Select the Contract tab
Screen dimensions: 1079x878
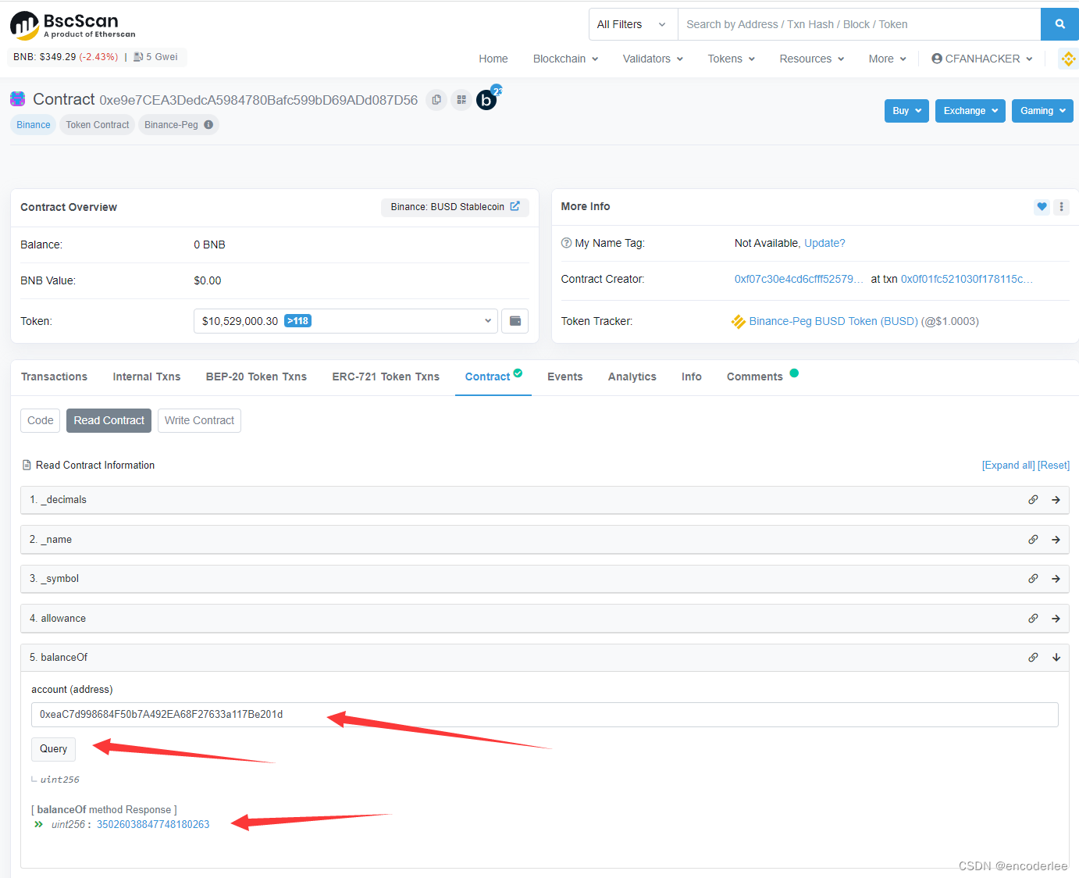click(493, 377)
